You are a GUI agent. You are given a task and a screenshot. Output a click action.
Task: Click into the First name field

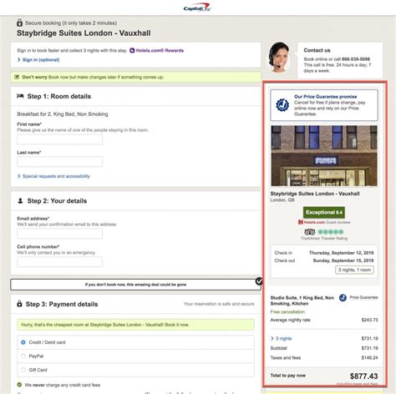point(60,139)
